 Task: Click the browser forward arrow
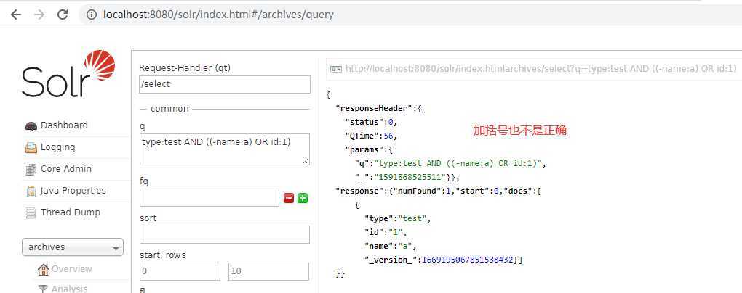(x=39, y=14)
